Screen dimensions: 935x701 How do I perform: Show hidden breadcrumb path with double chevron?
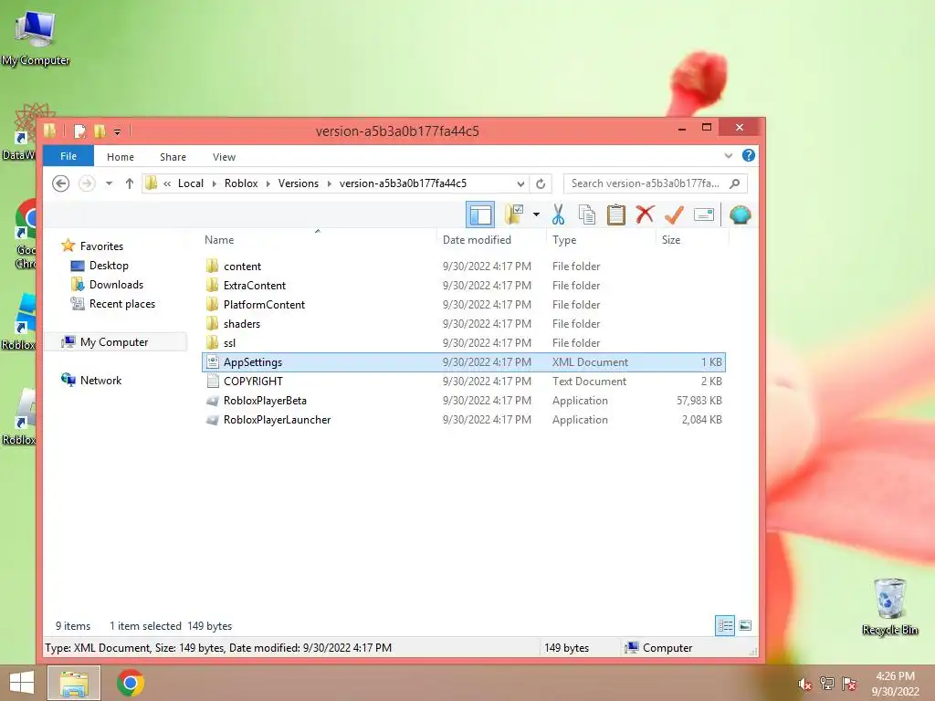(167, 183)
